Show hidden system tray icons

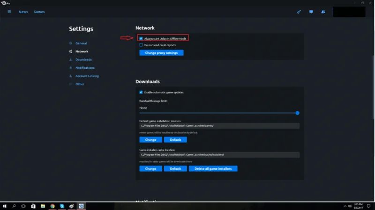tap(345, 206)
